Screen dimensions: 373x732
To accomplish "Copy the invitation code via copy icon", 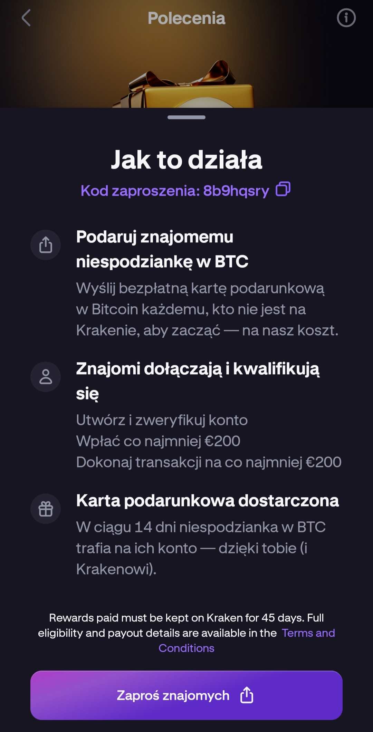I will [x=283, y=189].
